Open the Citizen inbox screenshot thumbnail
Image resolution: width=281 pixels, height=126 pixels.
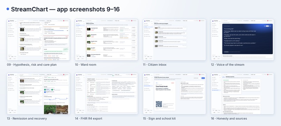tap(174, 40)
